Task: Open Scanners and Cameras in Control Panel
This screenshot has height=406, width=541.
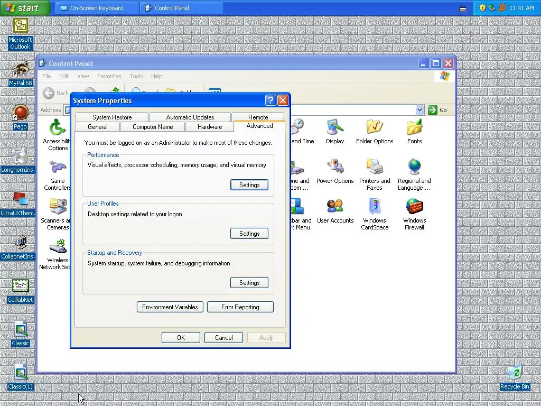Action: pyautogui.click(x=56, y=215)
